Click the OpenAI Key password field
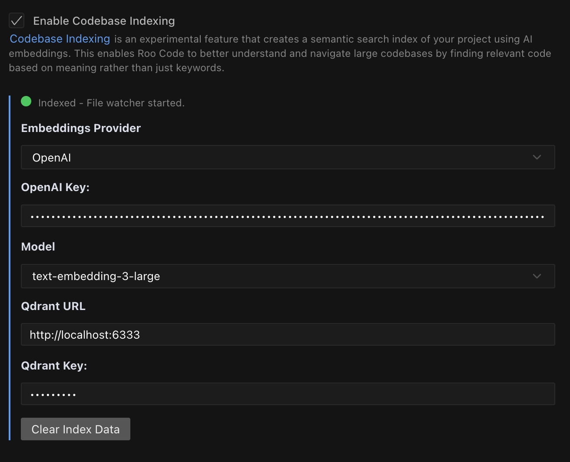The width and height of the screenshot is (570, 462). (288, 216)
